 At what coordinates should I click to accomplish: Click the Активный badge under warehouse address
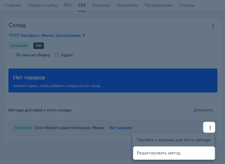[x=19, y=46]
